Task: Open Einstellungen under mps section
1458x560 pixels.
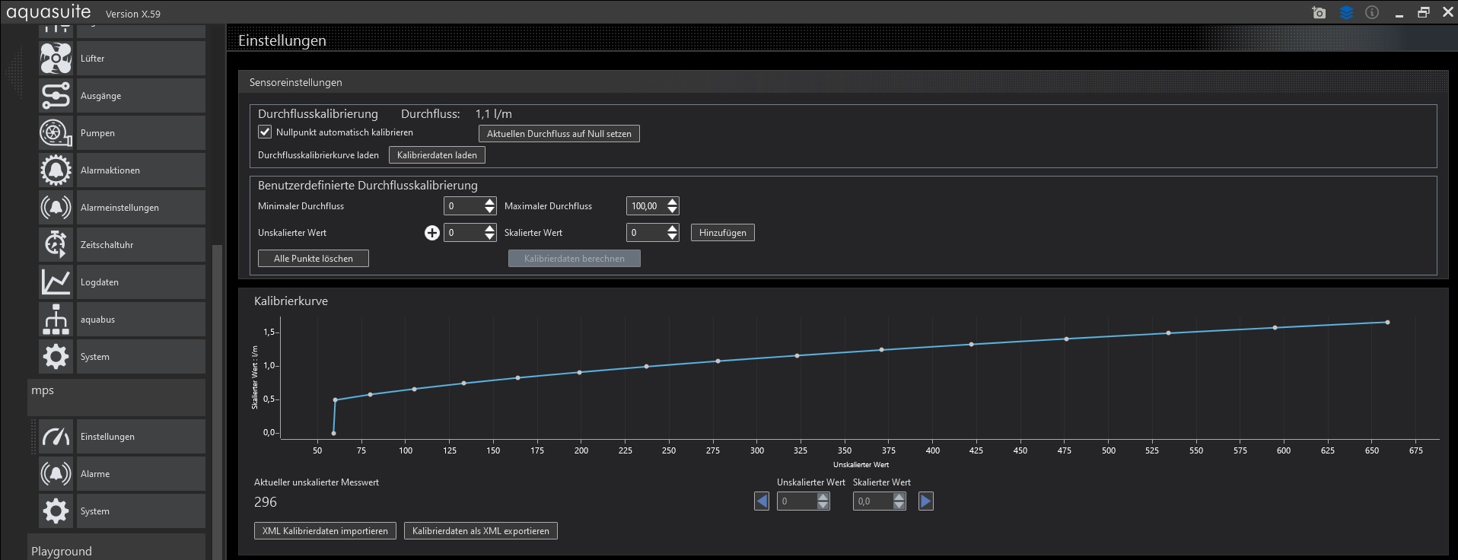Action: pos(107,437)
